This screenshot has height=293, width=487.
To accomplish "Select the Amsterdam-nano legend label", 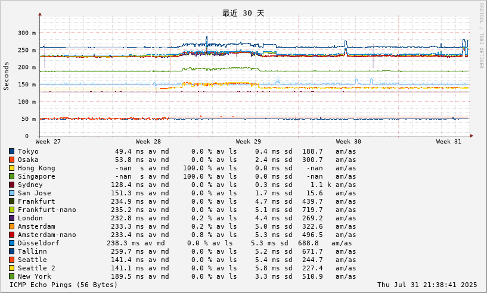I will [x=47, y=235].
